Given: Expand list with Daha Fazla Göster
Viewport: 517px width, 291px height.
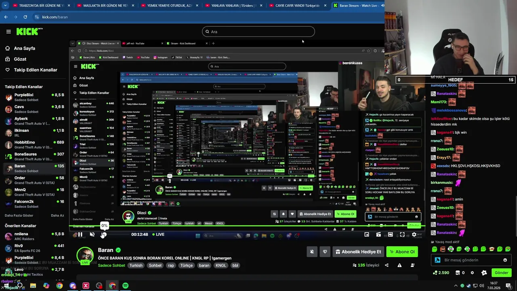Looking at the screenshot, I should 19,215.
